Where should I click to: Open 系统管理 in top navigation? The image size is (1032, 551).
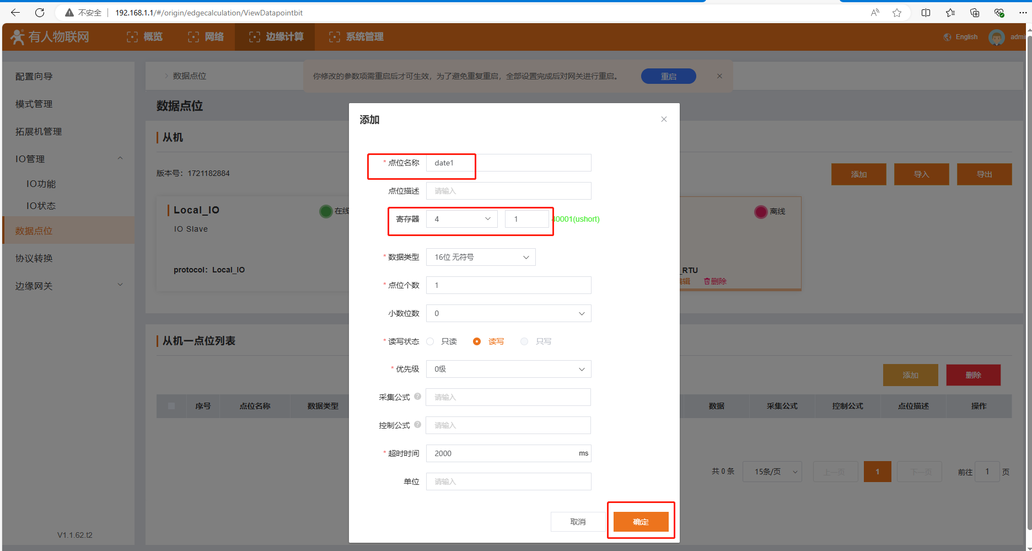pos(356,37)
